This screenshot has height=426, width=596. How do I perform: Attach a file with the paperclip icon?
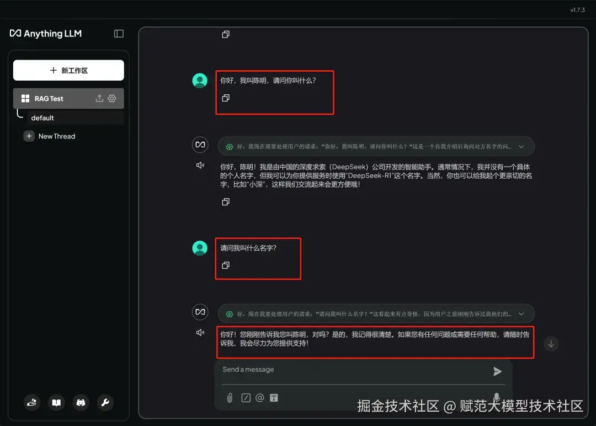(x=230, y=397)
